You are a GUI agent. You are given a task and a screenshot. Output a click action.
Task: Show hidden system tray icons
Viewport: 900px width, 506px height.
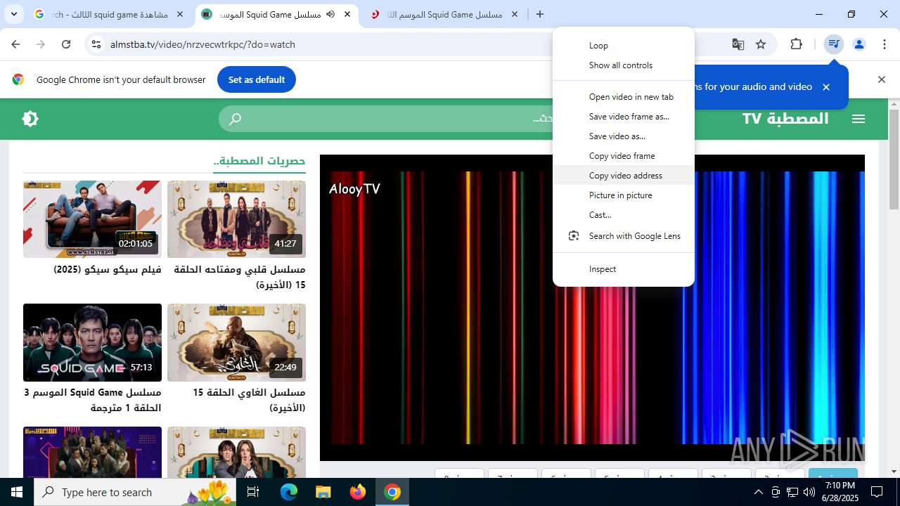759,492
